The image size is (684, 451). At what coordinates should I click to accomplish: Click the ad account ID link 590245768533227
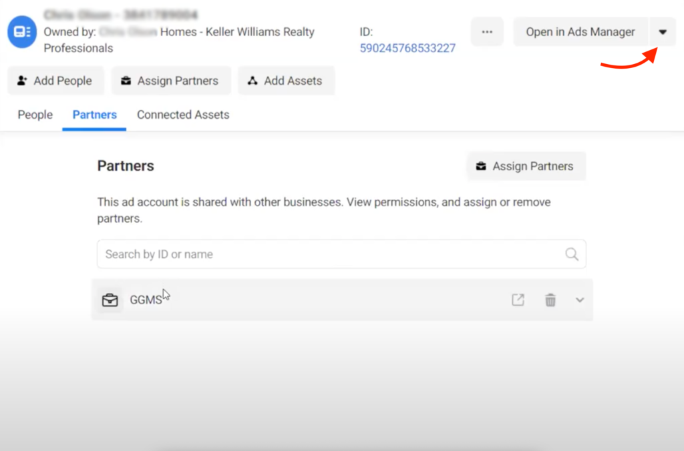pos(407,48)
